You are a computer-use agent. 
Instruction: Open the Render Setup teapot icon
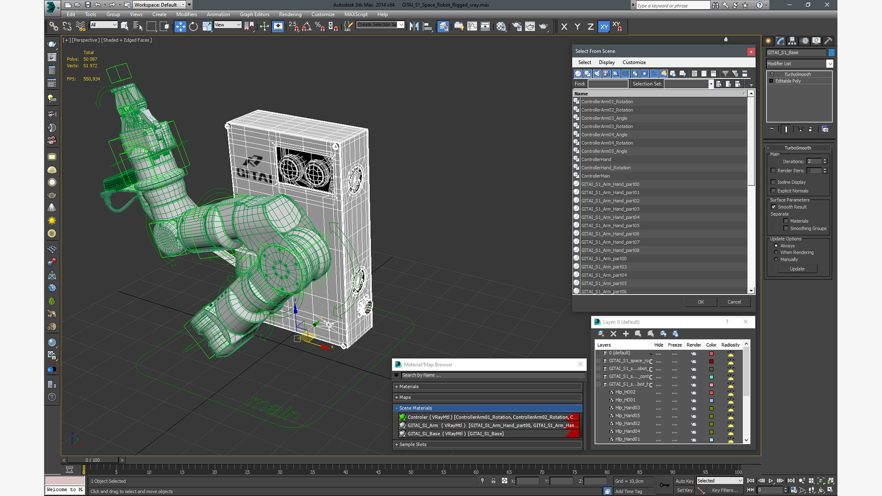517,27
